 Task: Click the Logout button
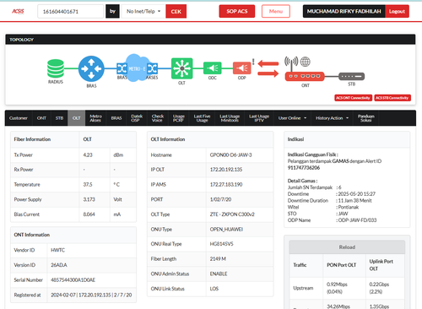397,11
